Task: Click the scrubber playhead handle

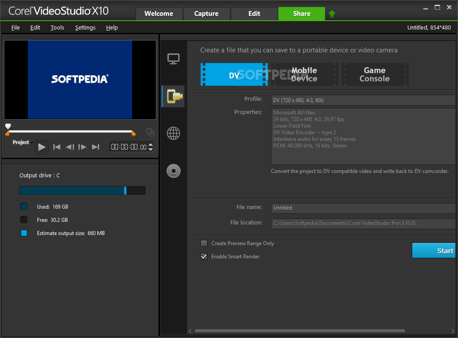Action: click(8, 126)
